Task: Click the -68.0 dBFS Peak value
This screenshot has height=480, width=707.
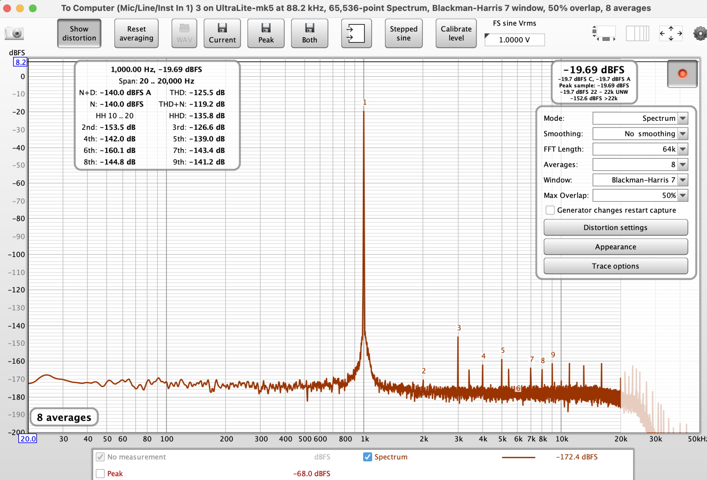Action: coord(312,473)
